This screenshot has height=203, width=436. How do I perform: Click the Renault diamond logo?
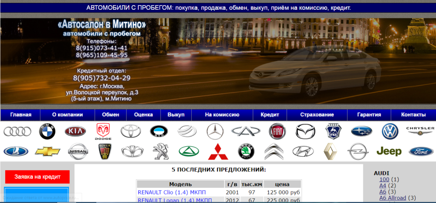click(x=330, y=152)
